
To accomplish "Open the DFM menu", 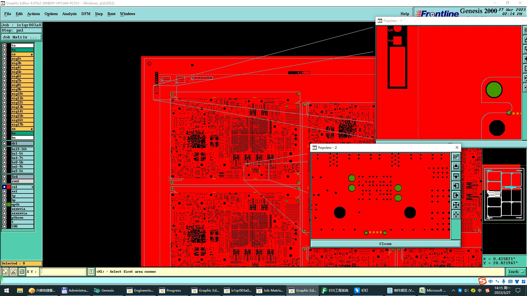I will coord(86,14).
